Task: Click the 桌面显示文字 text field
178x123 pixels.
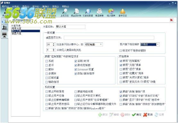Action: click(x=109, y=38)
